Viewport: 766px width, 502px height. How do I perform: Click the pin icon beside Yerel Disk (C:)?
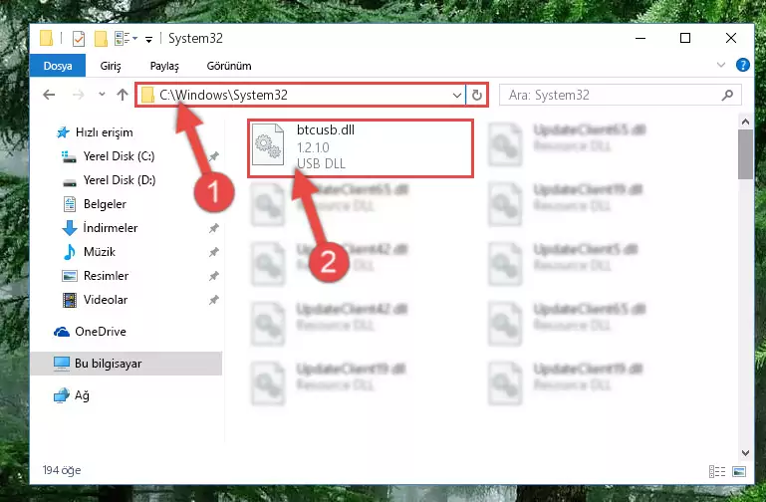click(213, 156)
